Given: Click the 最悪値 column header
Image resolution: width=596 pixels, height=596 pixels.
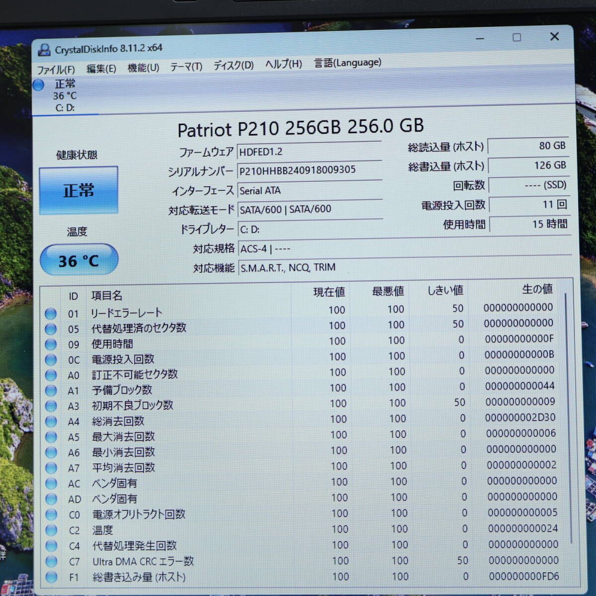Looking at the screenshot, I should (388, 291).
